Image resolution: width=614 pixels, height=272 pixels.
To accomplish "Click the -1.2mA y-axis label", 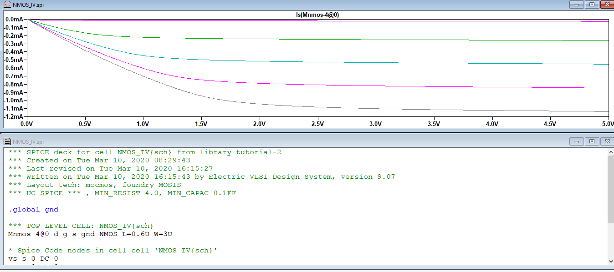I will coord(13,116).
